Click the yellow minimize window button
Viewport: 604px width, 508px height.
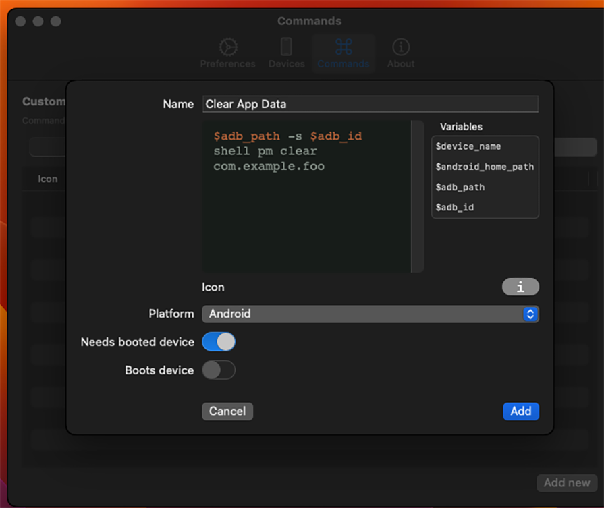click(38, 21)
